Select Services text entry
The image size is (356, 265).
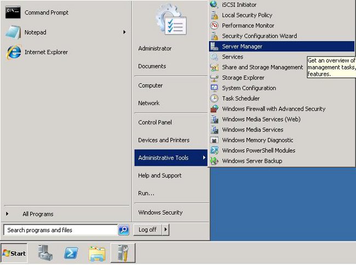(x=232, y=57)
